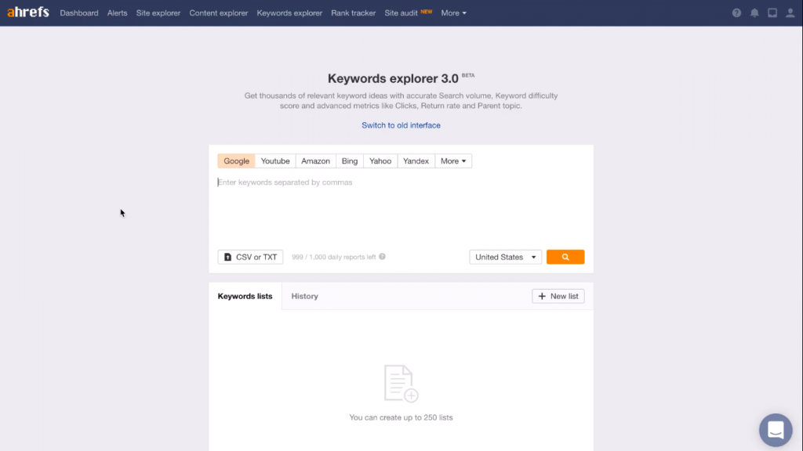Open the Intercom chat bubble
The height and width of the screenshot is (451, 803).
click(x=776, y=430)
